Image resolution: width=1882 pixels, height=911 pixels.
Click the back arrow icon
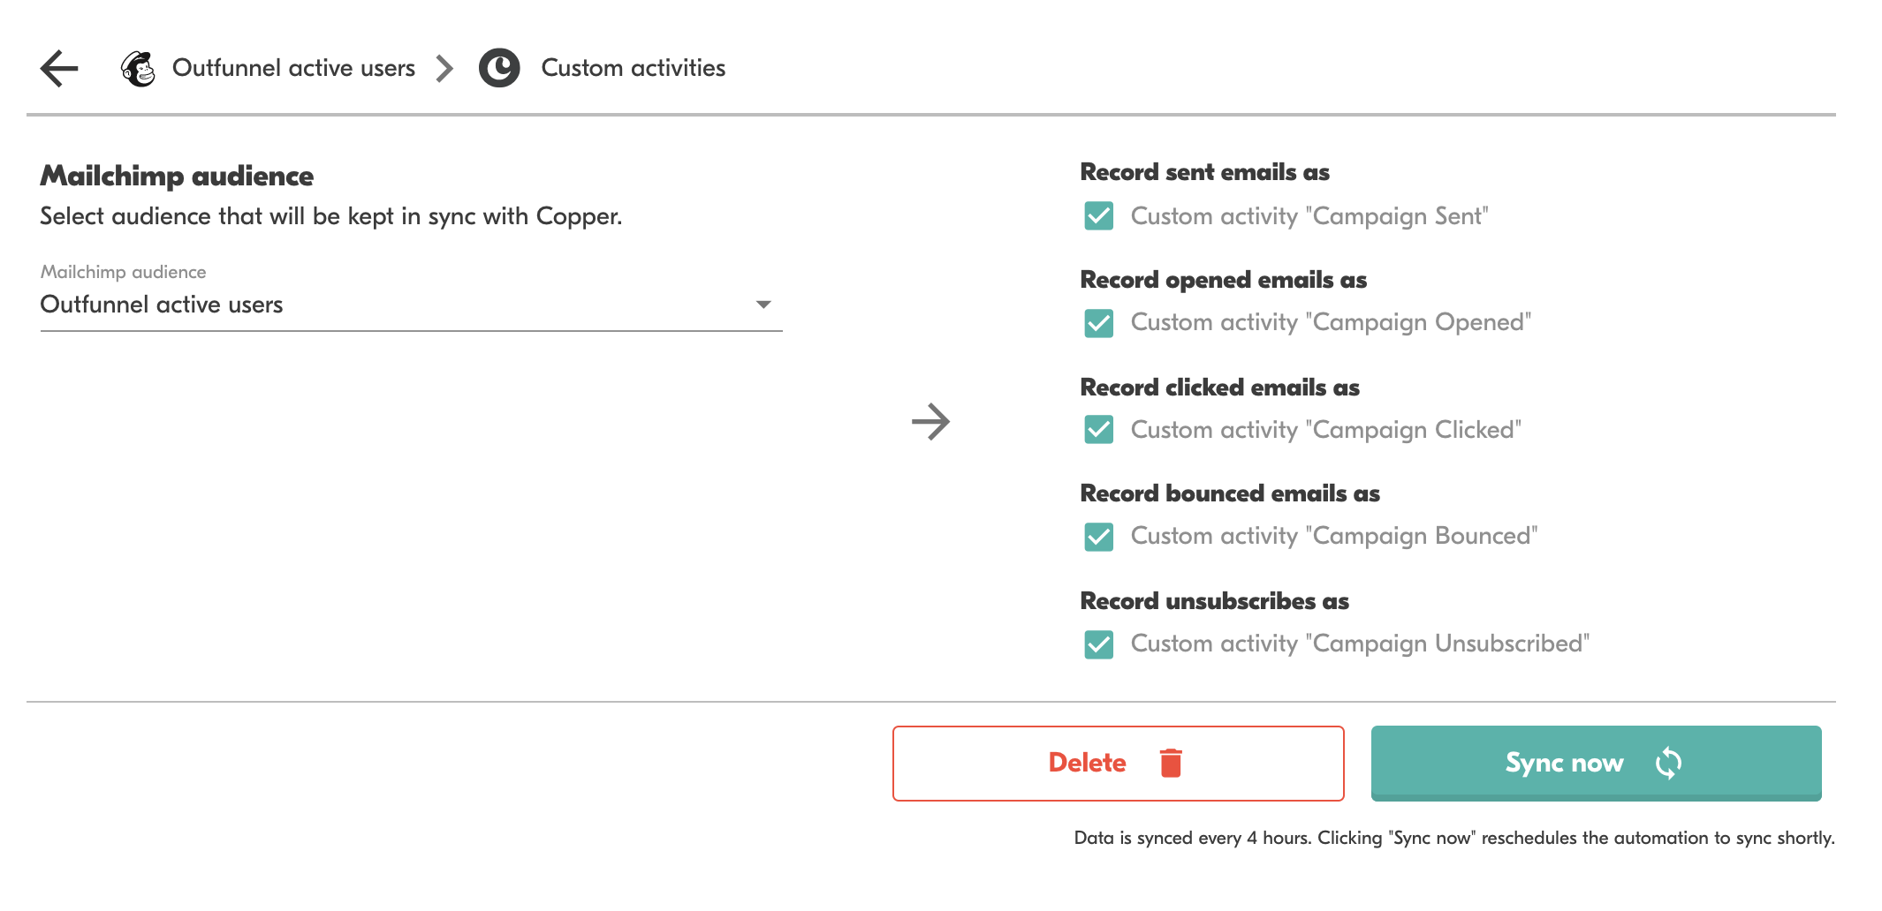click(x=59, y=68)
